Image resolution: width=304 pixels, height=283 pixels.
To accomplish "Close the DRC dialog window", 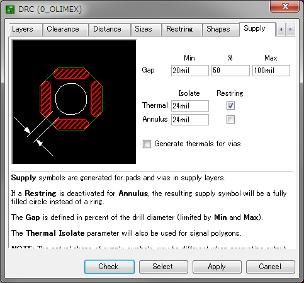I will pyautogui.click(x=285, y=7).
